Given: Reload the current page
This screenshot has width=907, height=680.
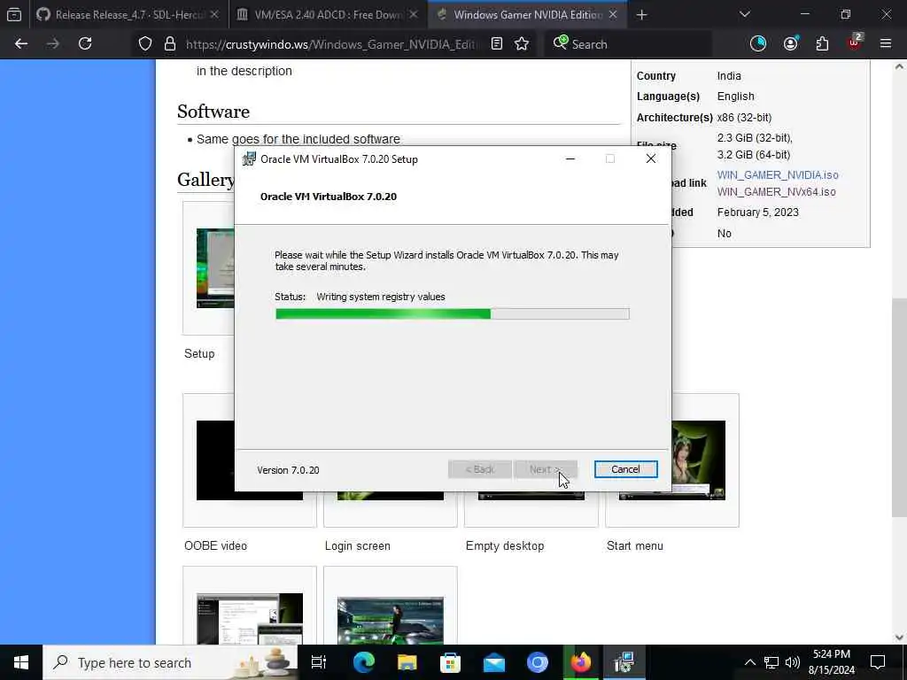Looking at the screenshot, I should coord(85,43).
